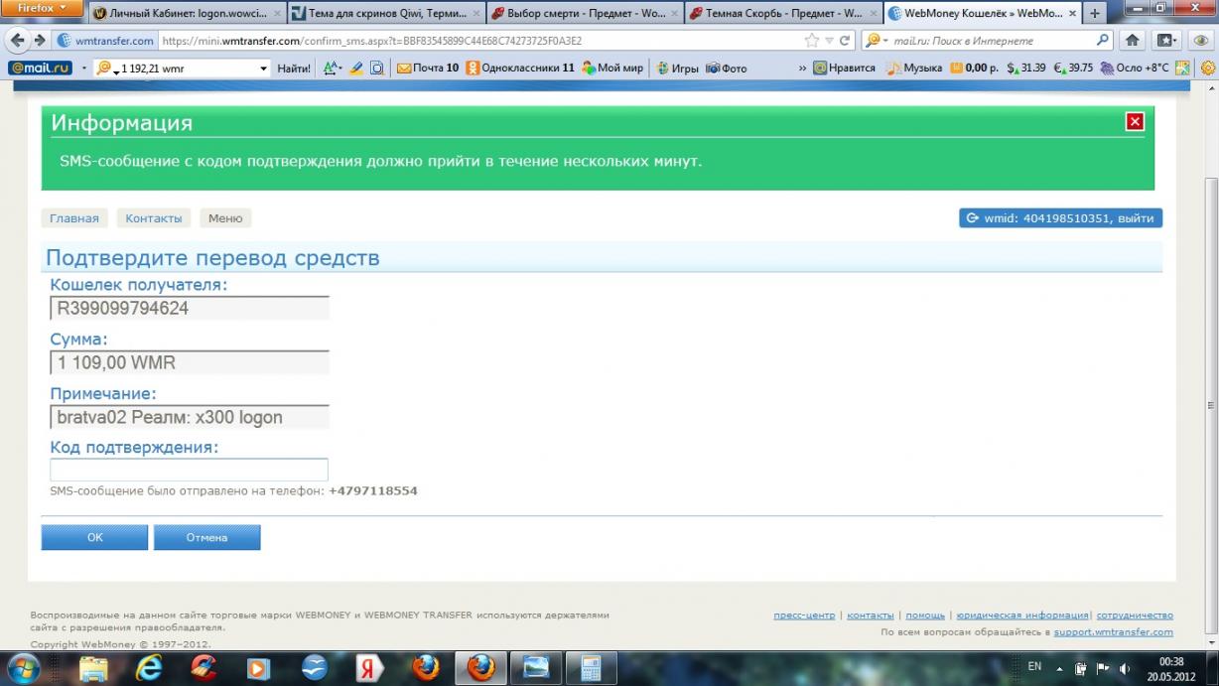Click the Код подтверждения input field
Screen dimensions: 1219x686
click(x=189, y=470)
